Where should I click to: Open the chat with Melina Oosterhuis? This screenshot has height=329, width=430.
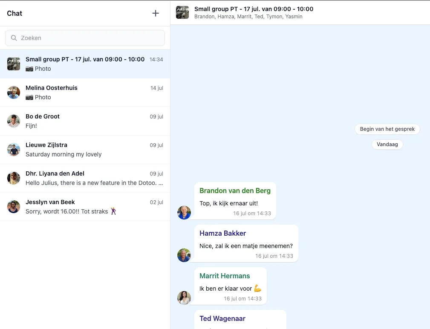click(x=85, y=92)
